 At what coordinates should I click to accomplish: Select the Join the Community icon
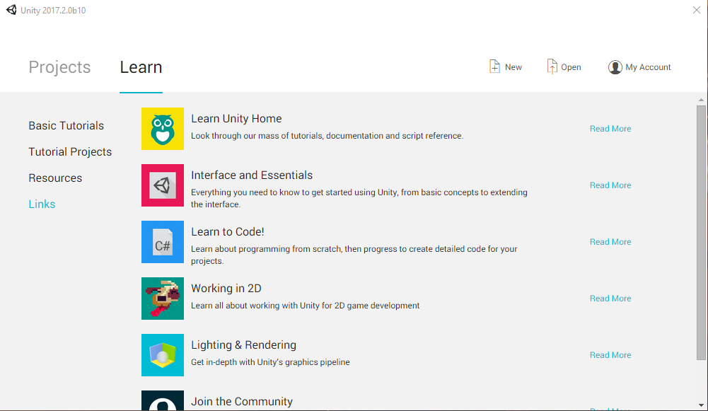pyautogui.click(x=162, y=403)
